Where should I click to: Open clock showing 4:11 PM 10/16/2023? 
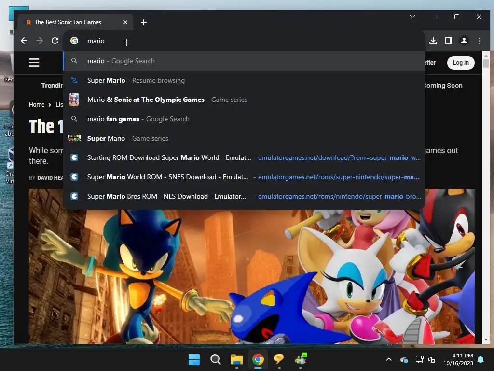(x=458, y=359)
